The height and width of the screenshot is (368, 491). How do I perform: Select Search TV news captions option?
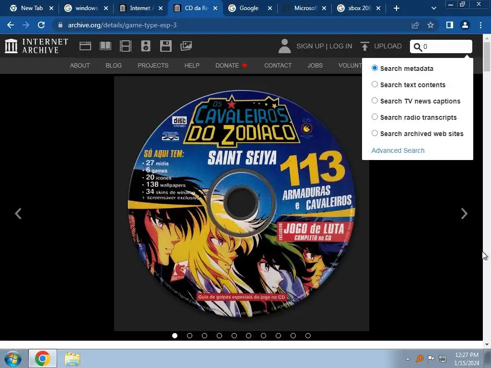pos(374,101)
